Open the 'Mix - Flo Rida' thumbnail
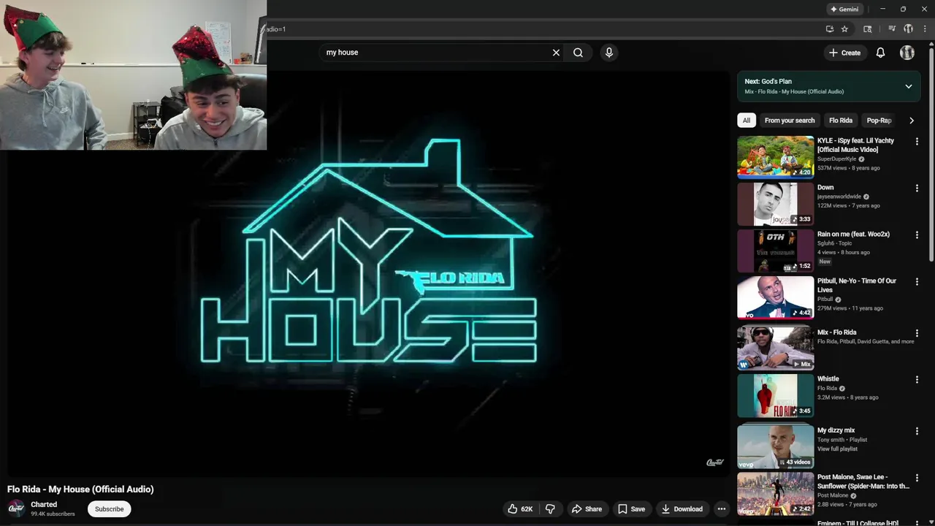This screenshot has width=935, height=526. 775,348
